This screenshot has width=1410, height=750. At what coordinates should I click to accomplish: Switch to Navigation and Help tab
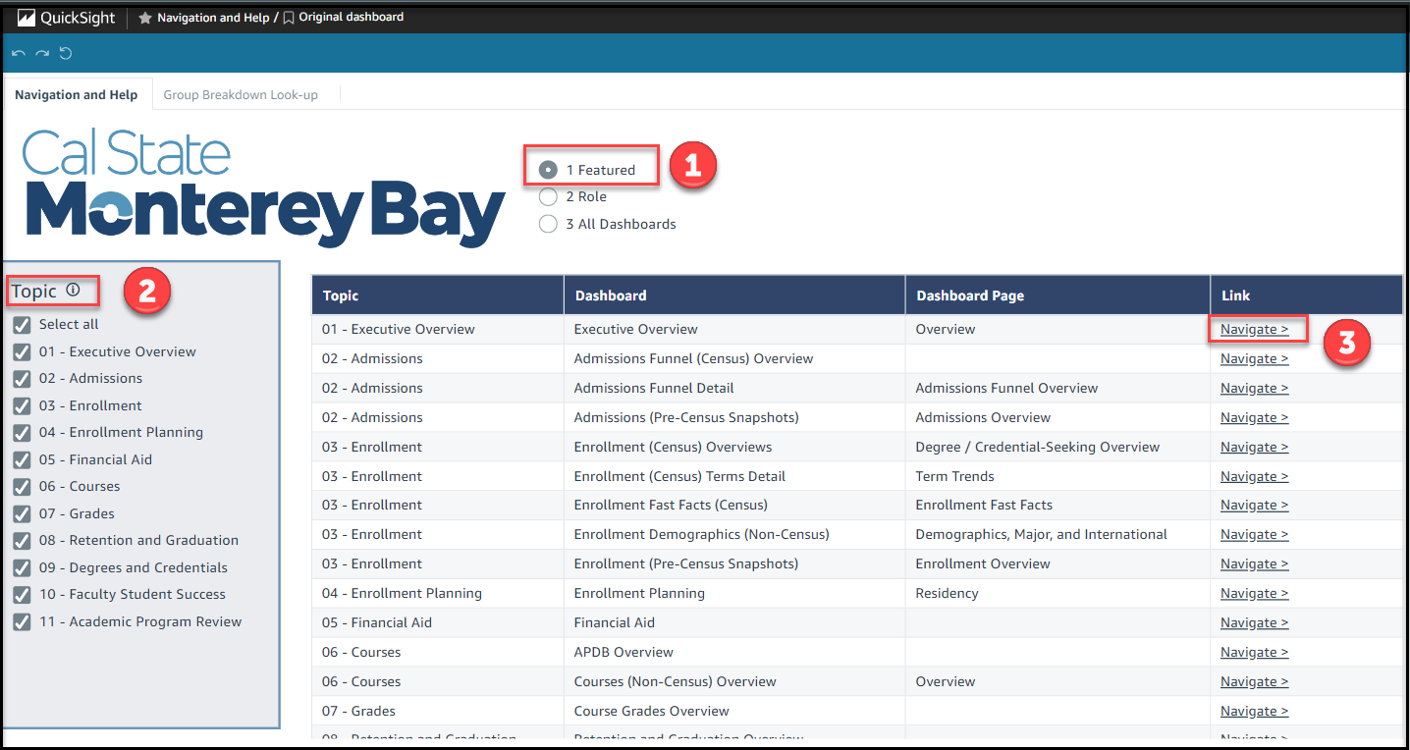[x=77, y=94]
